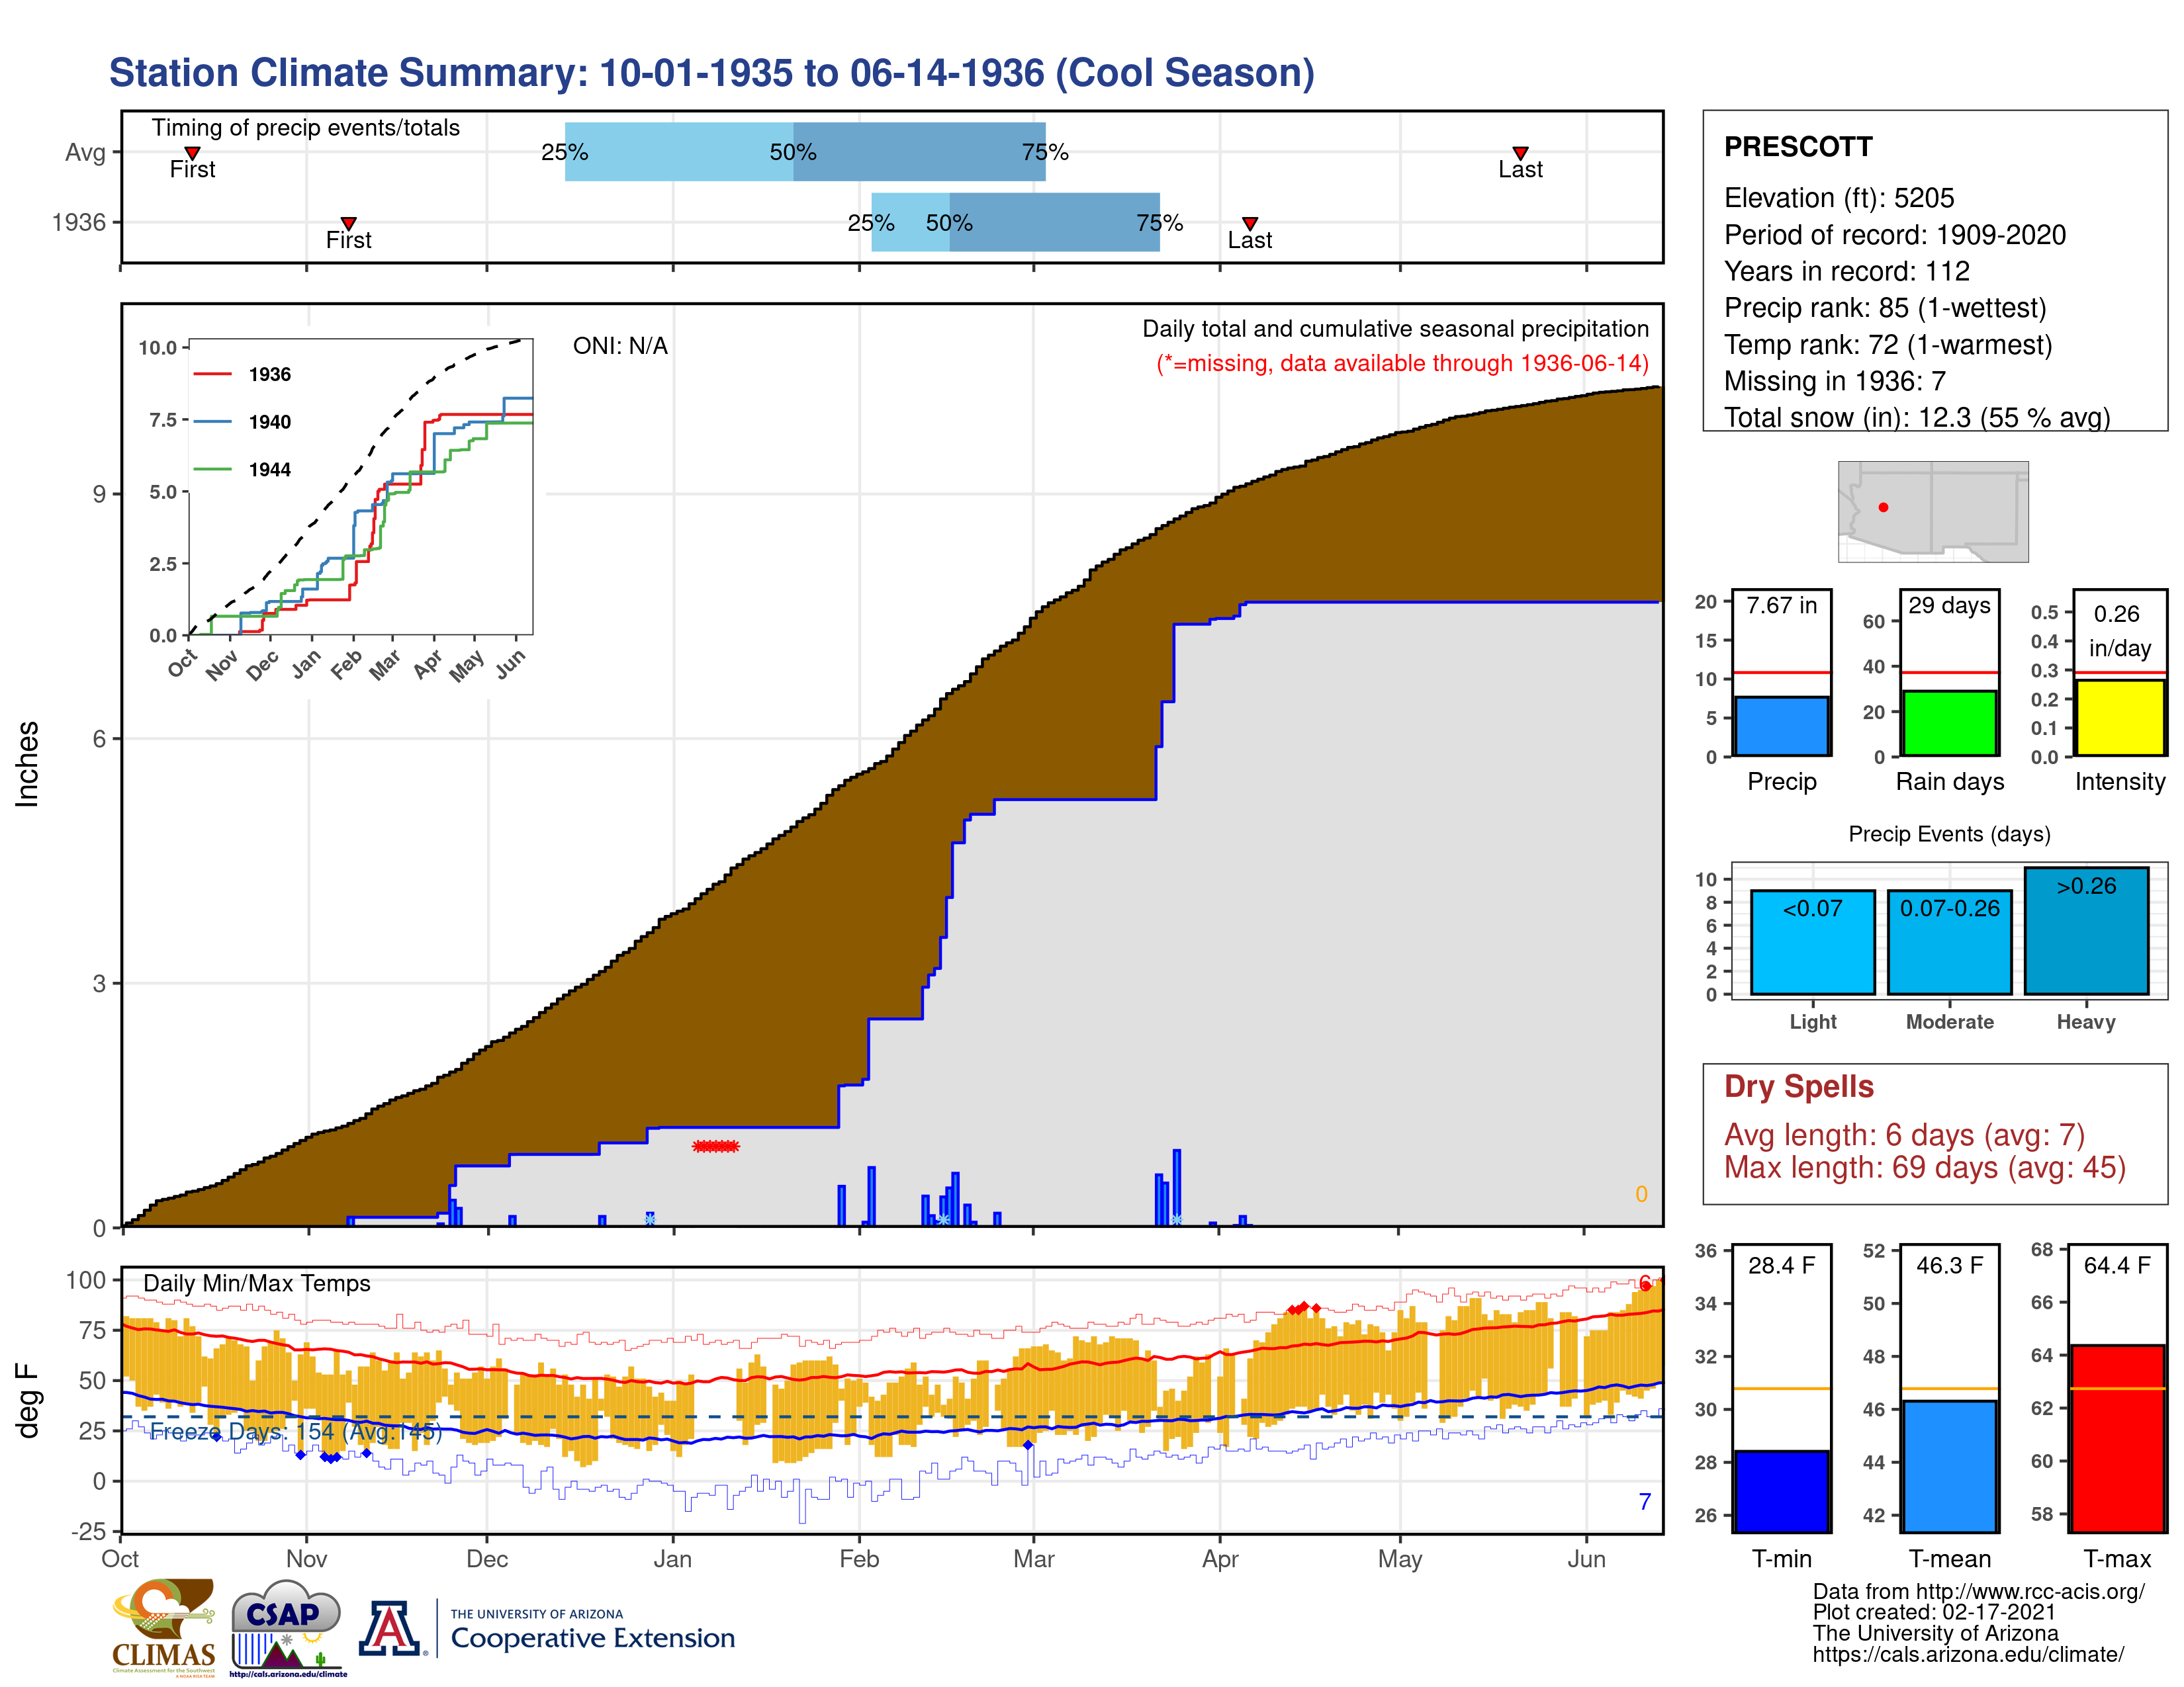Viewport: 2184px width, 1687px height.
Task: Click the CSAP cloud logo
Action: click(x=287, y=1627)
